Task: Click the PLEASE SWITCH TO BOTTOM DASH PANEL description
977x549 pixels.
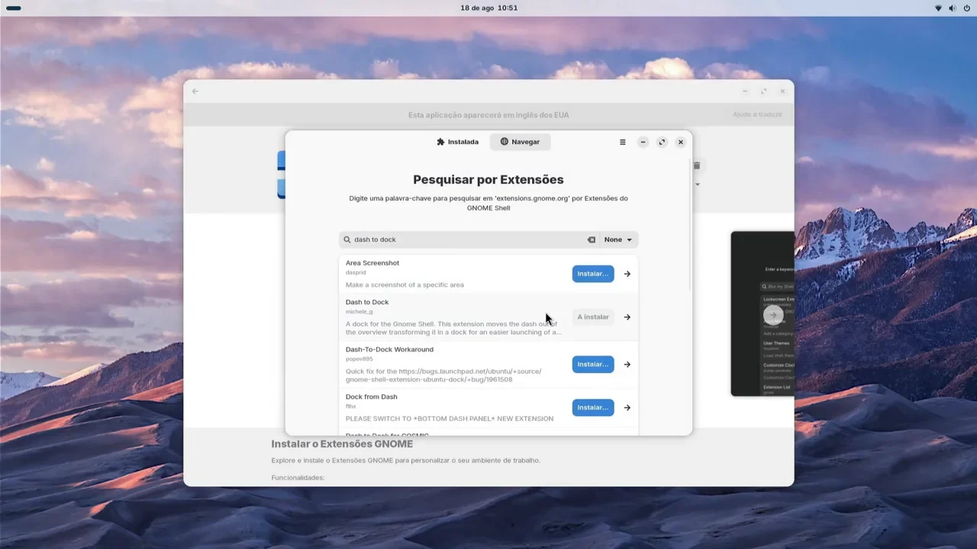Action: point(450,419)
